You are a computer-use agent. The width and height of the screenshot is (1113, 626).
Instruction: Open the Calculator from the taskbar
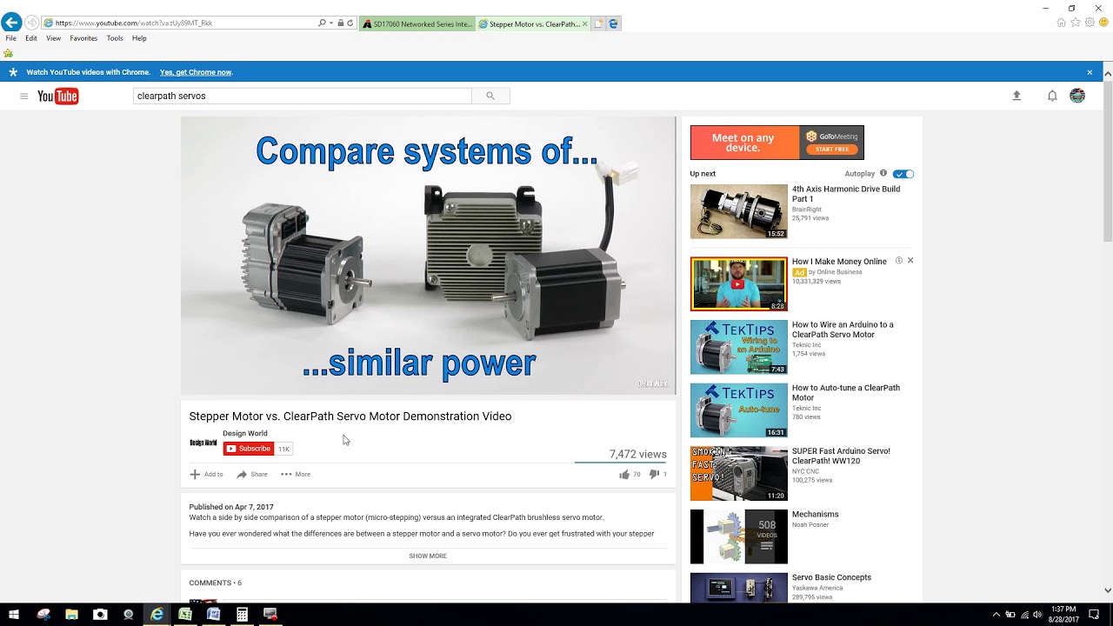(242, 615)
